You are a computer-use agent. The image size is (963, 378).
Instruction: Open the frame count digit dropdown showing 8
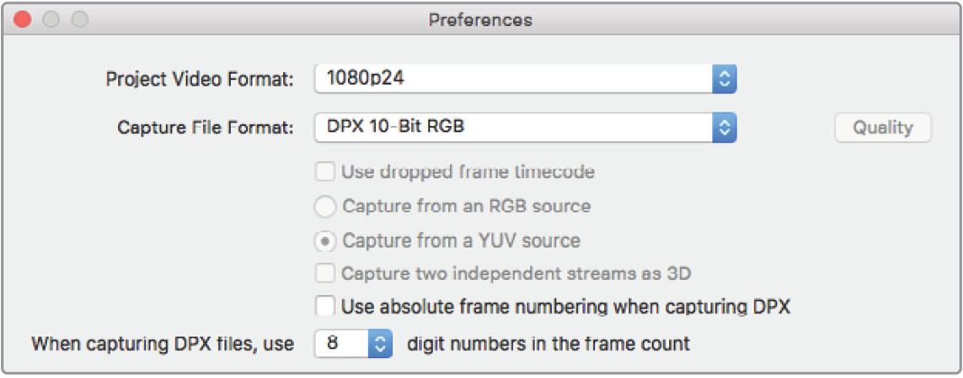tap(343, 344)
